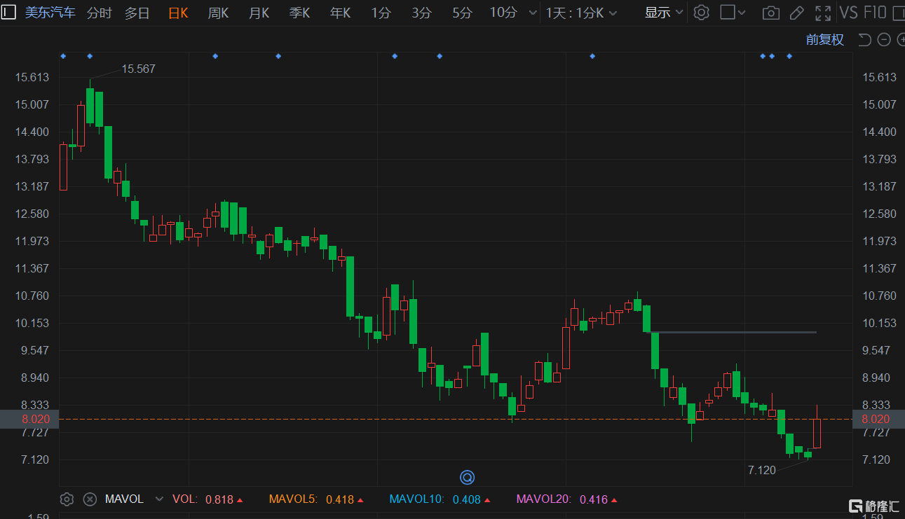The height and width of the screenshot is (519, 905).
Task: Expand the 显示 dropdown
Action: pos(663,13)
